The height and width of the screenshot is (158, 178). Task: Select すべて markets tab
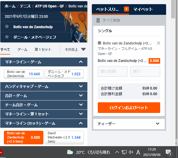tap(5, 50)
